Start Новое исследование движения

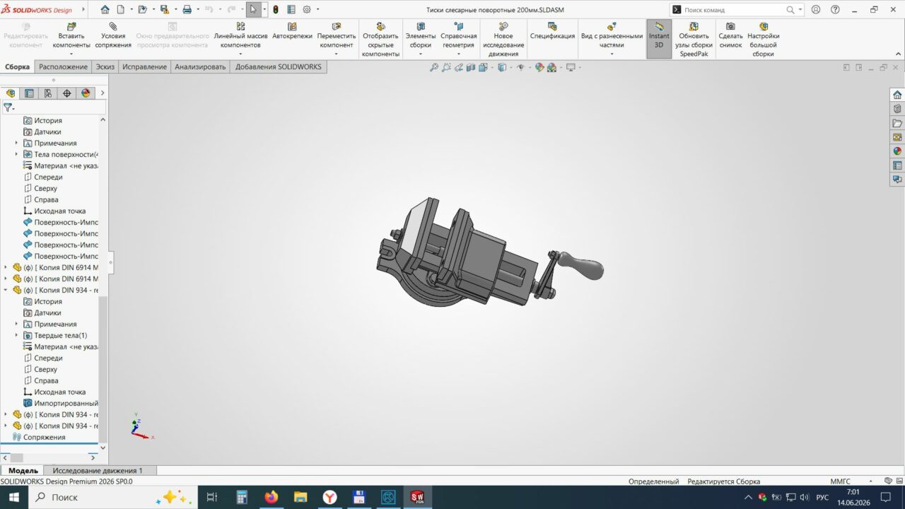pyautogui.click(x=503, y=40)
